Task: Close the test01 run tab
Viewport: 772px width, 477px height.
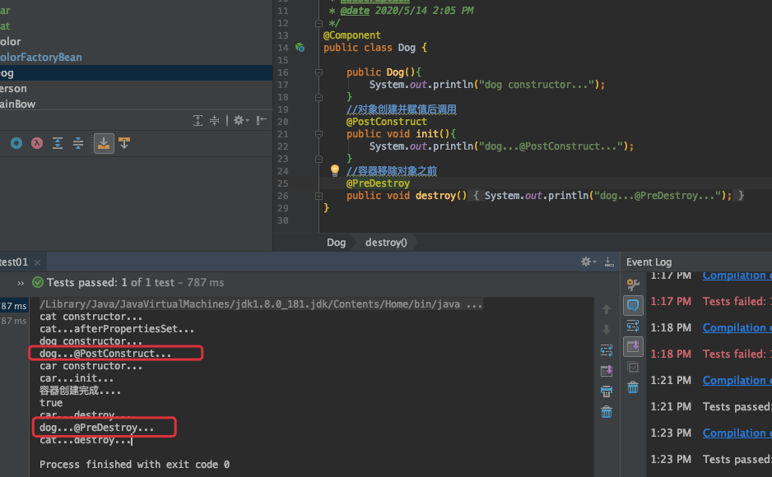Action: pos(37,262)
